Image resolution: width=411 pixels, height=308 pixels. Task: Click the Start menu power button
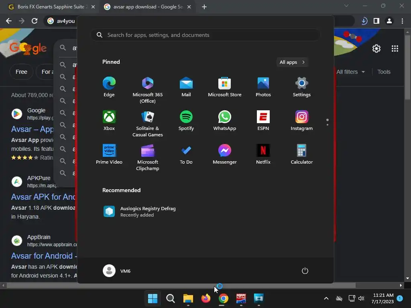pos(305,271)
